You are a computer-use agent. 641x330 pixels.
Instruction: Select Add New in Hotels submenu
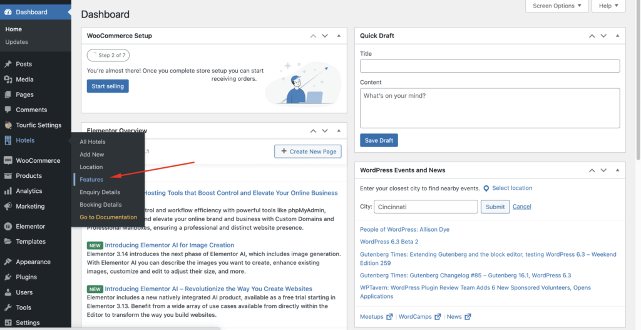(x=92, y=155)
